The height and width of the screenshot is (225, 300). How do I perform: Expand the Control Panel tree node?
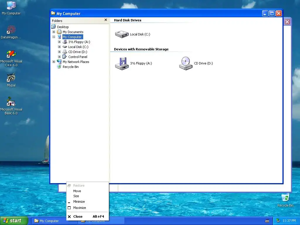[59, 57]
